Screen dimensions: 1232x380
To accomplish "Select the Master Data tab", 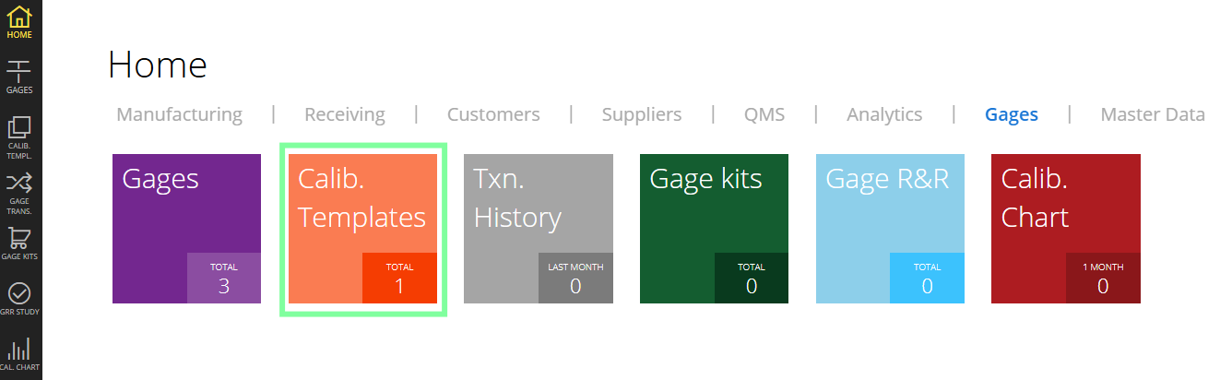I will coord(1153,114).
